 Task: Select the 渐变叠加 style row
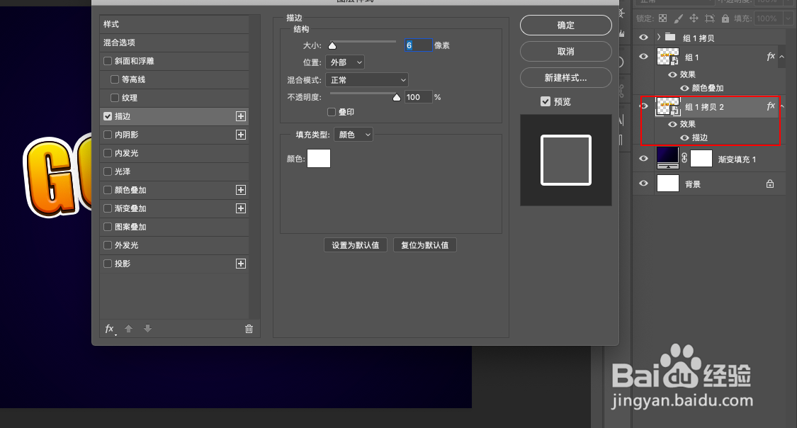[x=174, y=208]
